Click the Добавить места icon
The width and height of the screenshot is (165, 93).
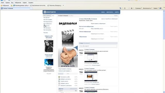59,83
